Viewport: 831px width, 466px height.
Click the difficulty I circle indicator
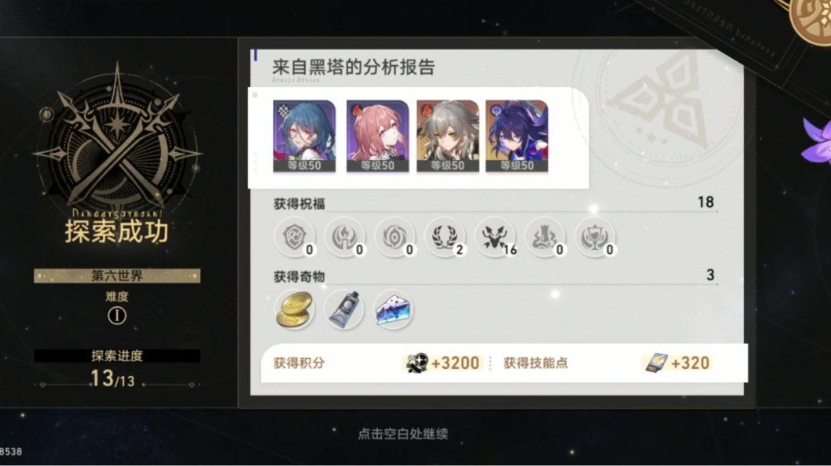tap(117, 316)
